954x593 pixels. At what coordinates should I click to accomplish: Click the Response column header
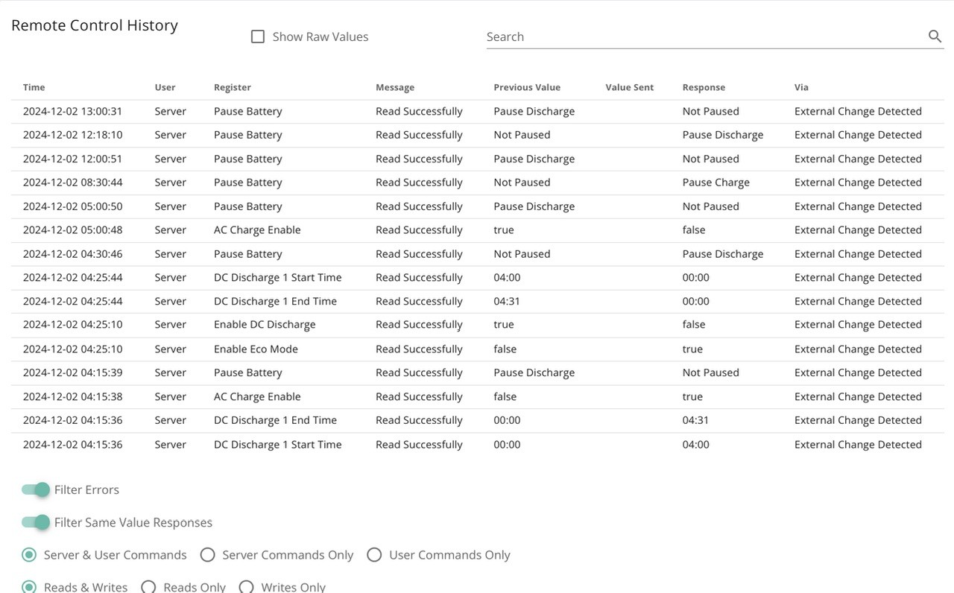click(x=704, y=87)
